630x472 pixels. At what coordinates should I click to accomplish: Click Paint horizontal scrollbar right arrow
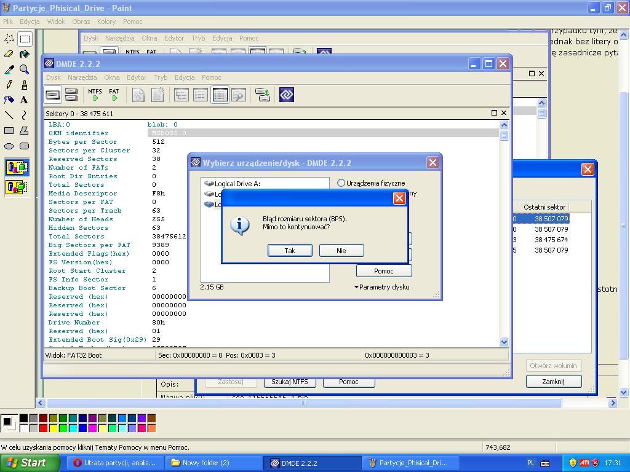(613, 403)
